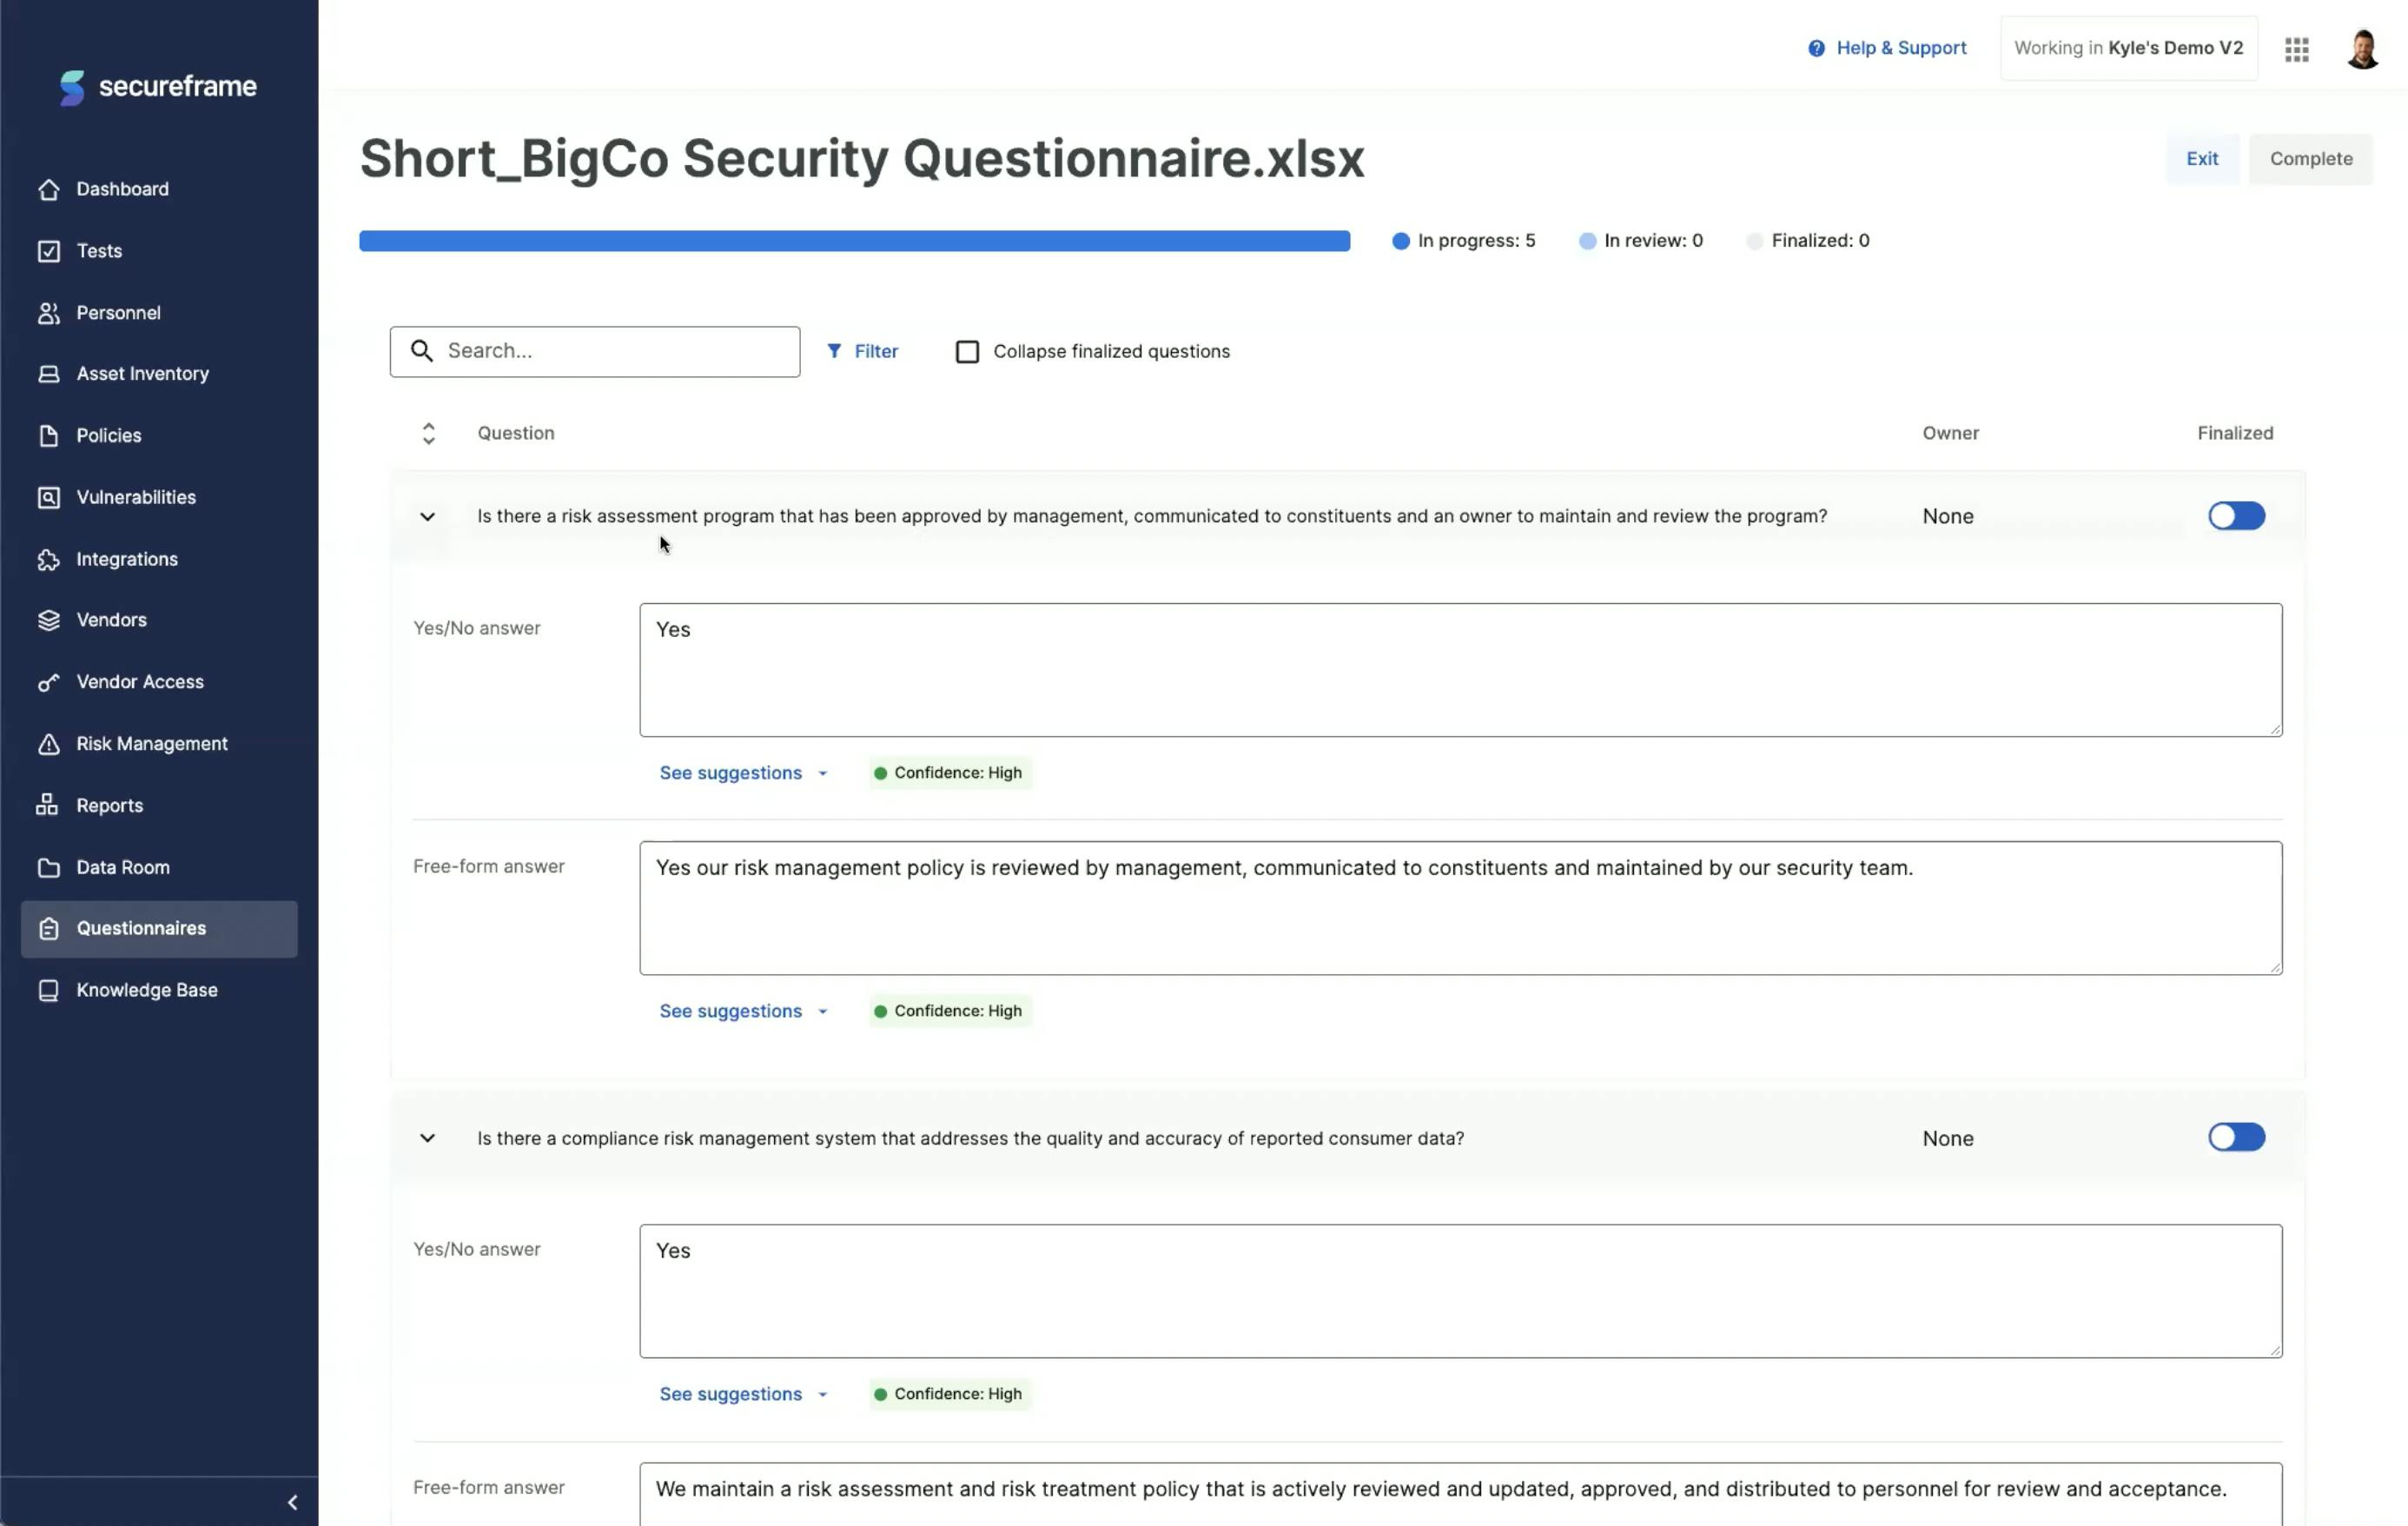The width and height of the screenshot is (2408, 1526).
Task: Click the Complete button
Action: [x=2311, y=159]
